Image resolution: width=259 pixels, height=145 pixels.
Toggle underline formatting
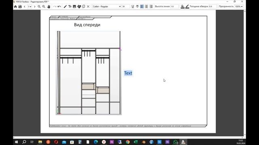click(x=133, y=6)
